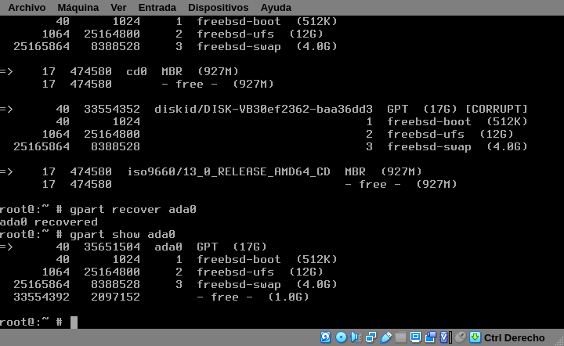Click iso9660/13_0_RELEASE_AMD64_CD label

(229, 171)
